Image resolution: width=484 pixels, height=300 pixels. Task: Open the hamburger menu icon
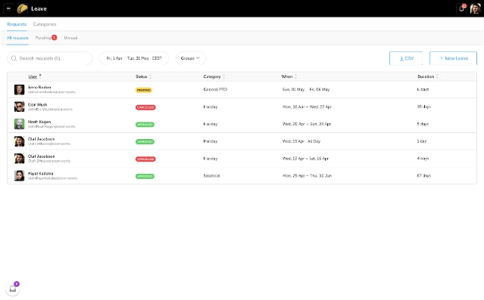point(8,8)
